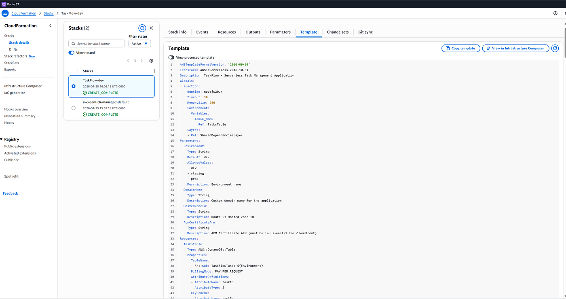Open CloudFormation breadcrumb link
The height and width of the screenshot is (299, 566).
[x=24, y=13]
